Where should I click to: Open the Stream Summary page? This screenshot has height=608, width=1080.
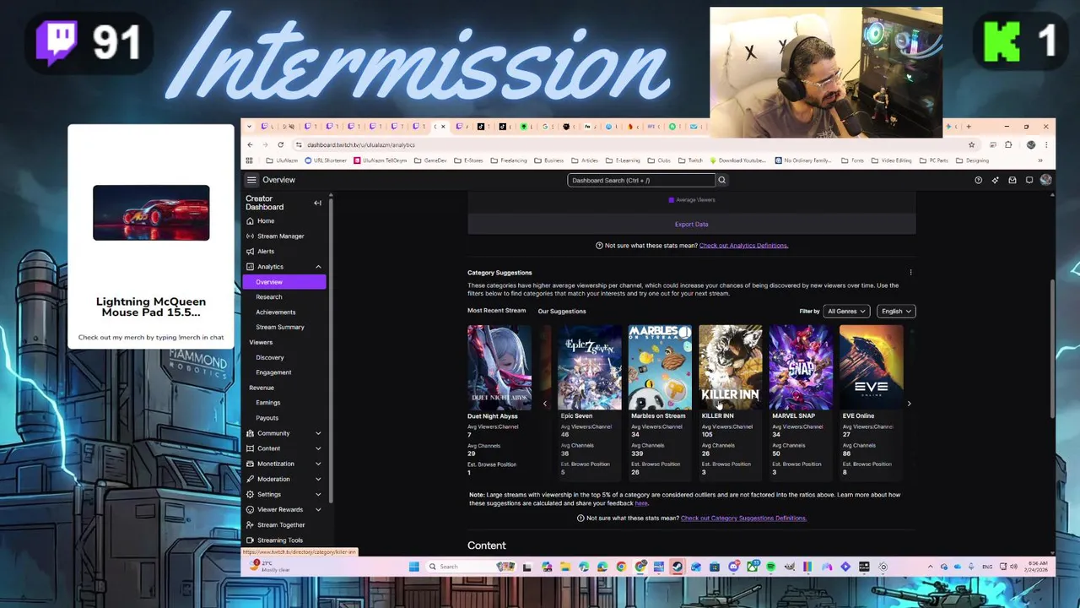[280, 328]
